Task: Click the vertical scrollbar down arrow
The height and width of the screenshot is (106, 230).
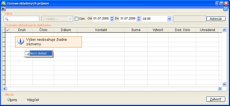Action: point(224,84)
